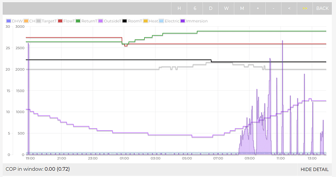
Task: Select the M month view button
Action: coord(242,8)
